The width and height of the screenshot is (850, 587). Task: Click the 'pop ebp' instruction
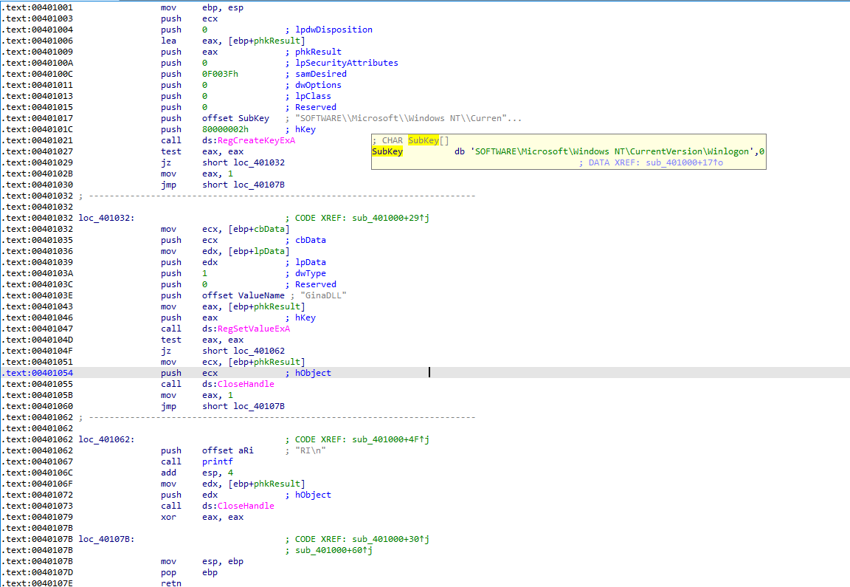click(x=189, y=572)
